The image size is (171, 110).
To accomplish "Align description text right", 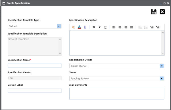I will 126,27.
